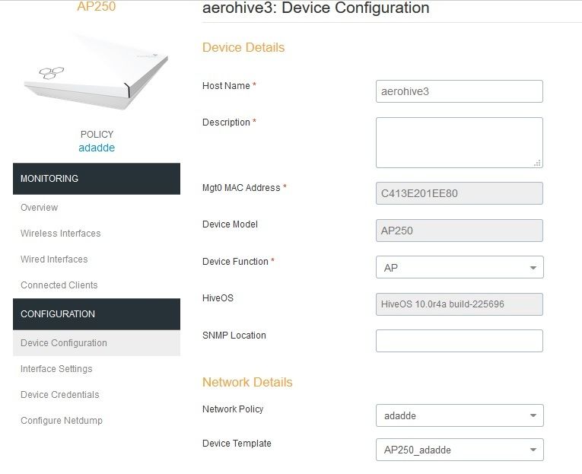The height and width of the screenshot is (474, 582).
Task: Select Device Configuration menu item
Action: (x=64, y=343)
